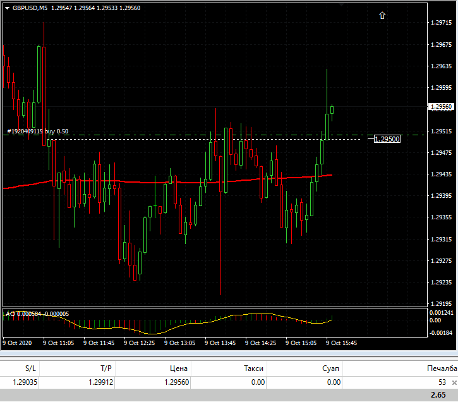
Task: Open the GBPUSD chart dropdown triangle
Action: [8, 8]
